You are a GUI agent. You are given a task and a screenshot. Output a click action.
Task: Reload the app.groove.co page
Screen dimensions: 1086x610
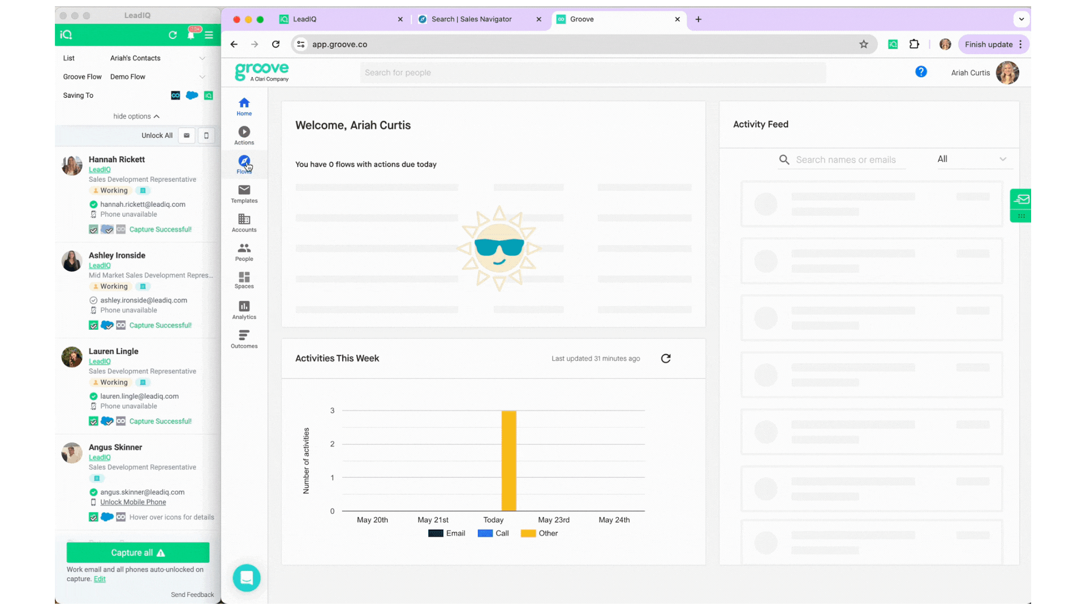275,44
